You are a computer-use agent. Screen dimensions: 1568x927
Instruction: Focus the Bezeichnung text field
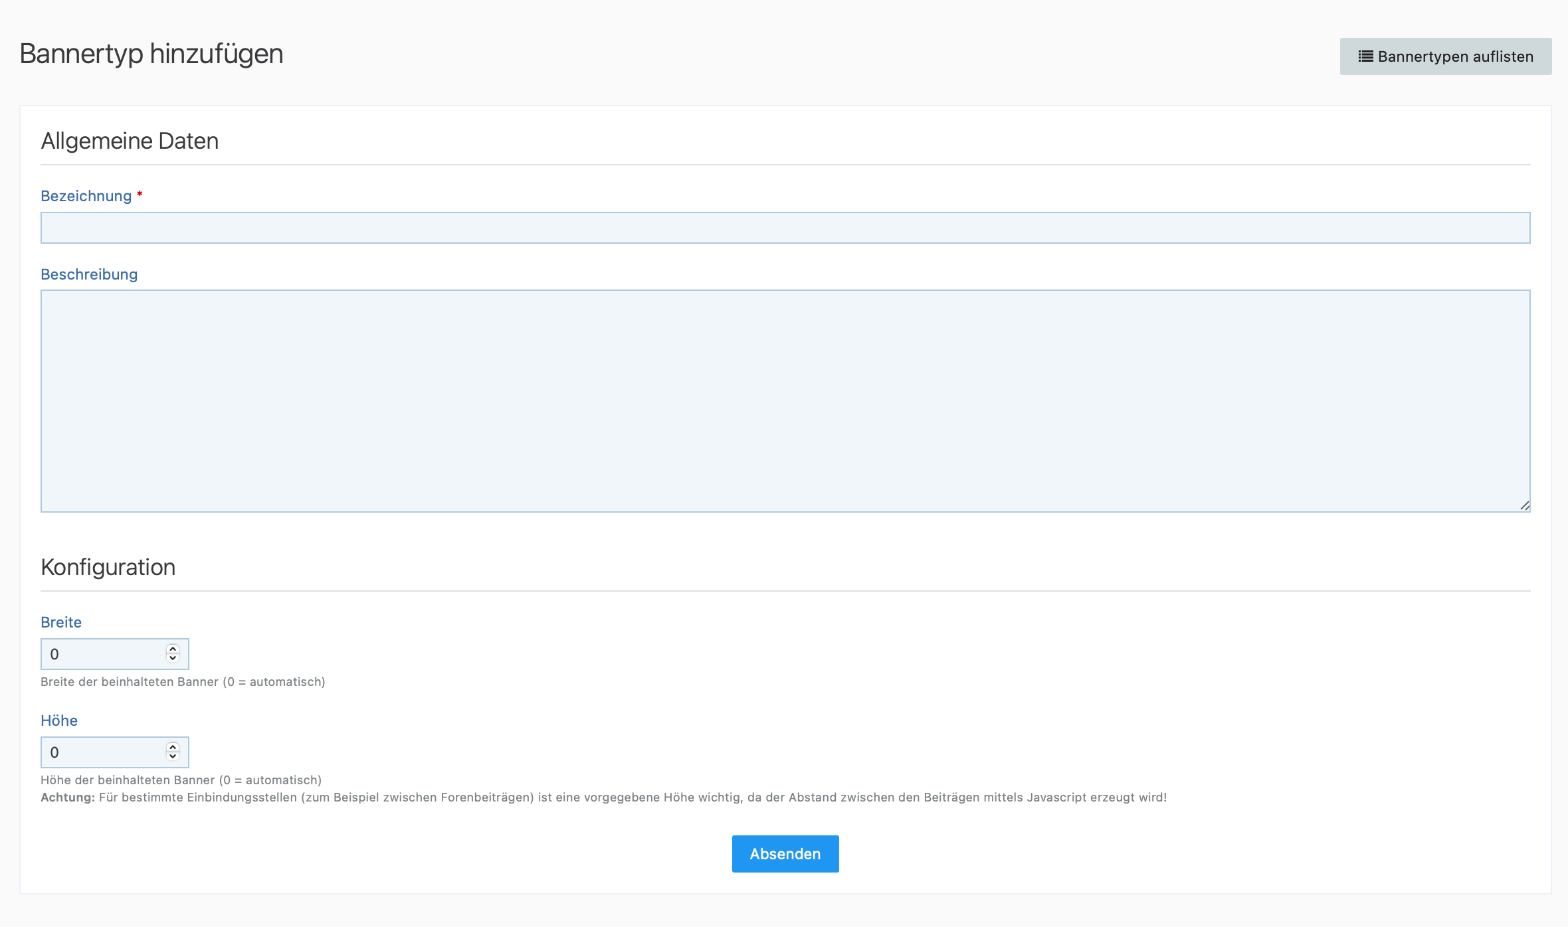(785, 228)
